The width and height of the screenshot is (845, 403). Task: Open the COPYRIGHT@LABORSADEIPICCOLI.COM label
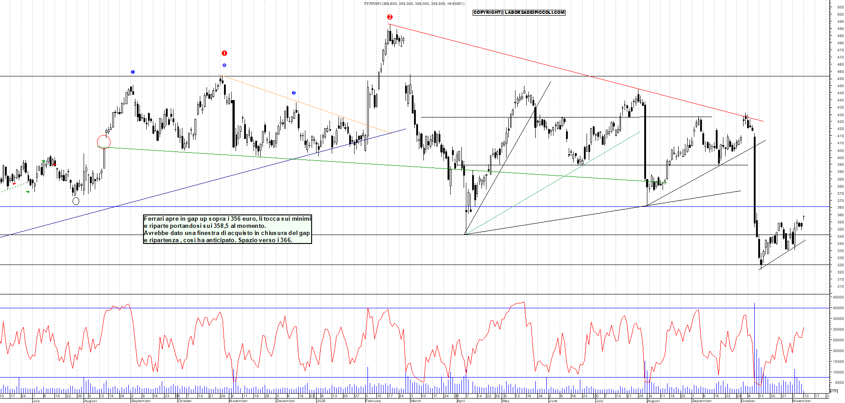point(519,13)
